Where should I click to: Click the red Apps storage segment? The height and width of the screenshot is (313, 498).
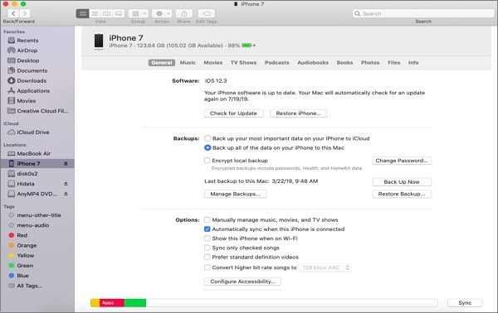pyautogui.click(x=112, y=303)
